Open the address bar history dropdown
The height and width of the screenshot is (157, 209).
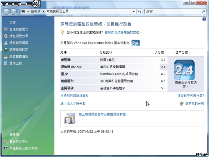coord(134,12)
